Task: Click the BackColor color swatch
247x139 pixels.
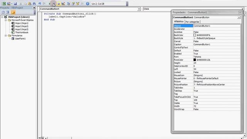Action: point(195,35)
